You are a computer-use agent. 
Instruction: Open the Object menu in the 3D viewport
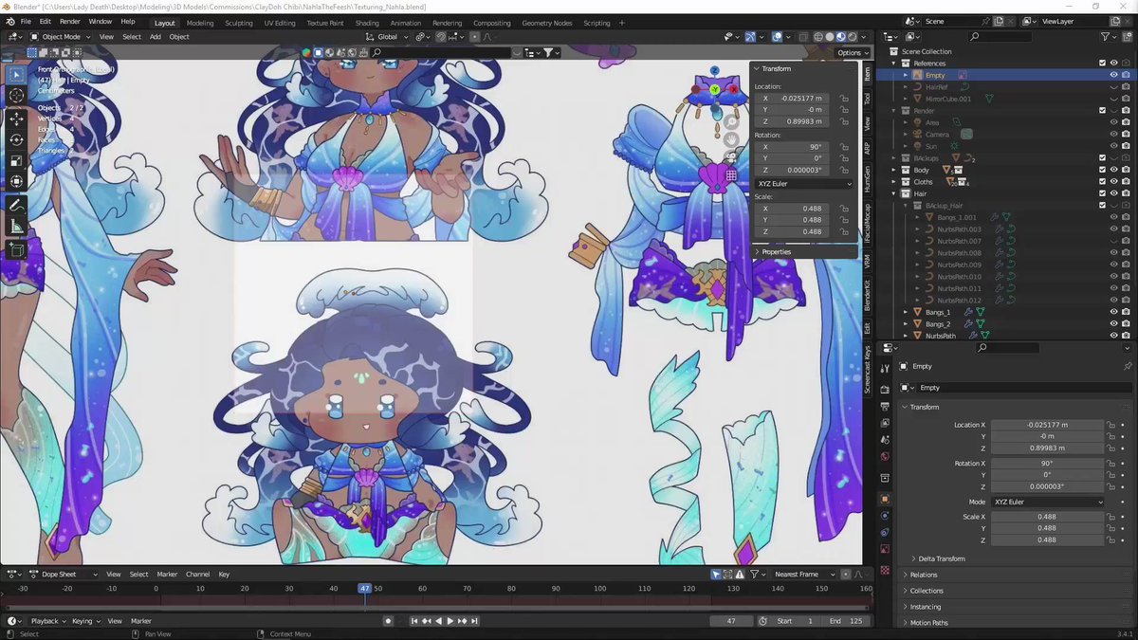178,37
